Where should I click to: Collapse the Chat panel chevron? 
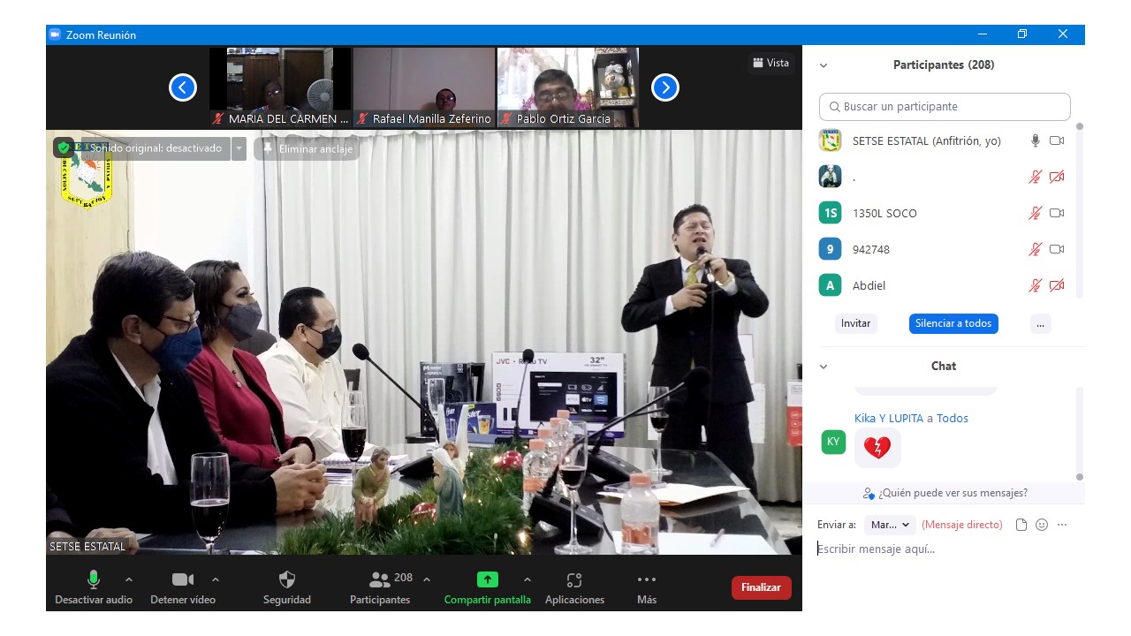point(824,367)
